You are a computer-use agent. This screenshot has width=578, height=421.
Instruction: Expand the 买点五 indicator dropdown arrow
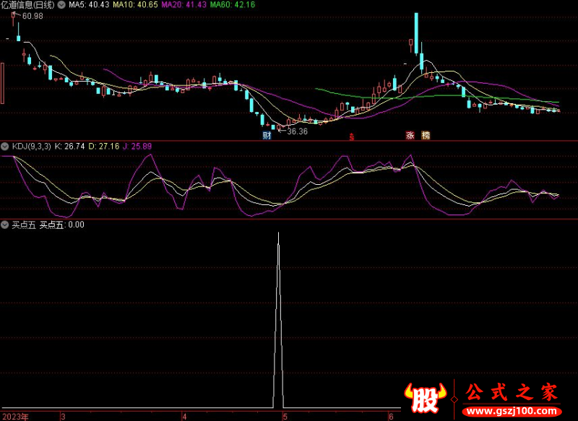(x=6, y=225)
